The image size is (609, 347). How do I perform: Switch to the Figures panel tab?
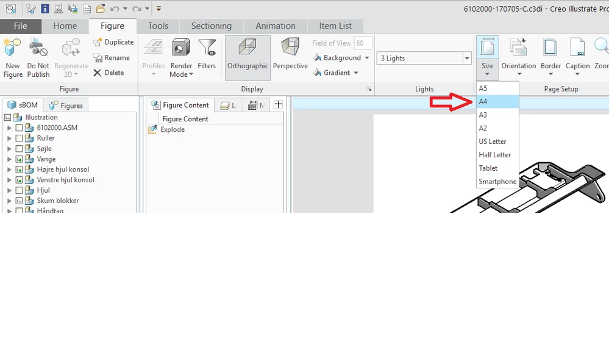click(66, 106)
